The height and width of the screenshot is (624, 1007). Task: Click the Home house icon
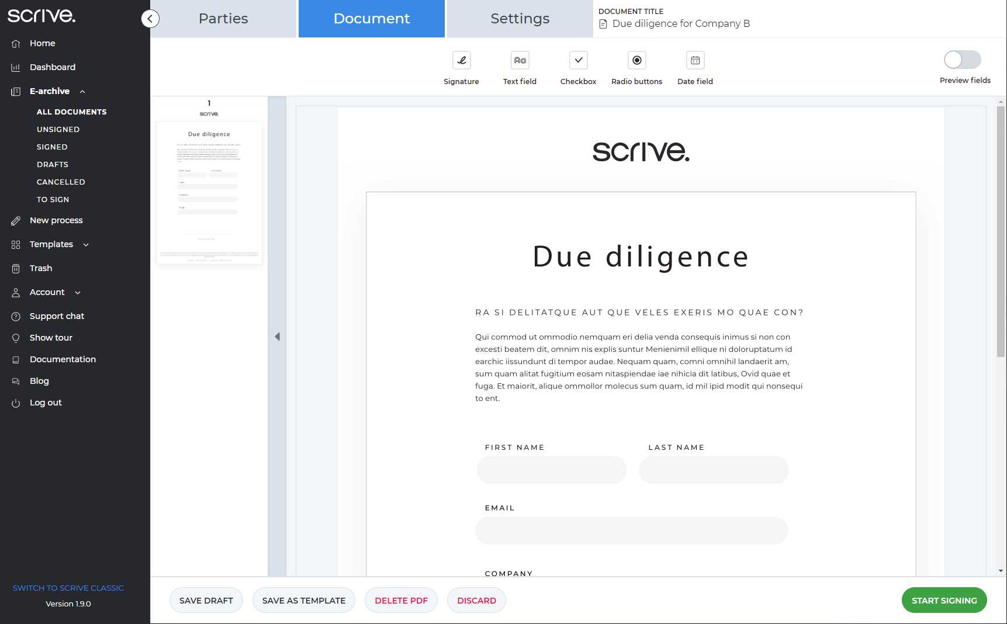point(16,43)
